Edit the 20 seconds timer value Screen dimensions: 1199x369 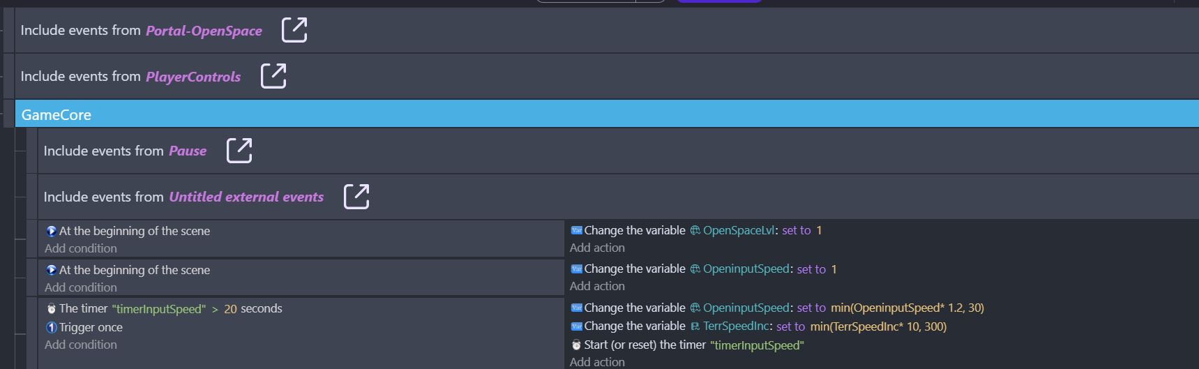pos(230,309)
